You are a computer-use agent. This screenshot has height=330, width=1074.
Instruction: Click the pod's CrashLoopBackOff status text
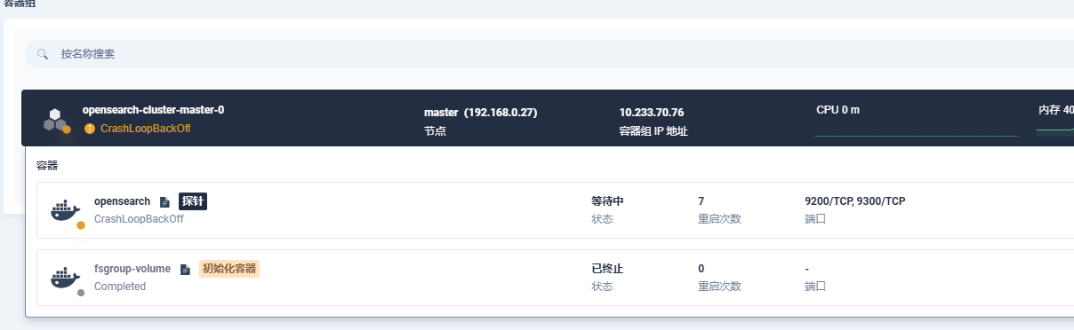click(145, 129)
